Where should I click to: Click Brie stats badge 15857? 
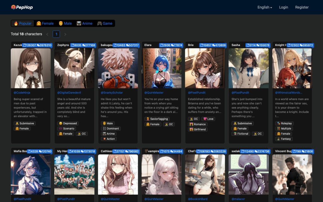213,45
